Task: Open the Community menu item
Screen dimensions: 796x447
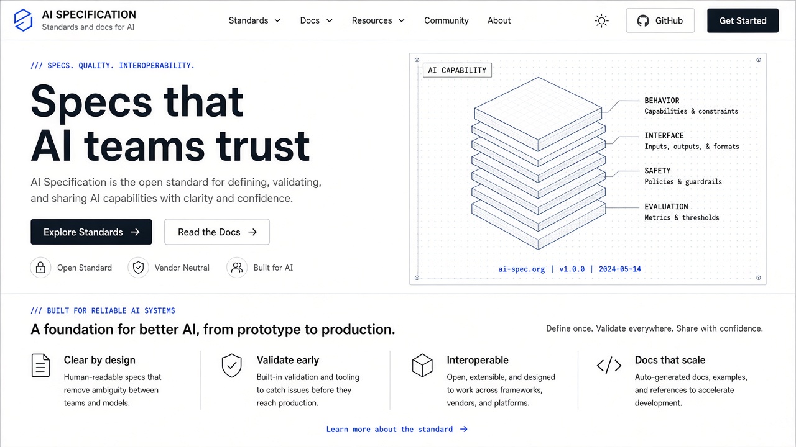Action: pos(447,20)
